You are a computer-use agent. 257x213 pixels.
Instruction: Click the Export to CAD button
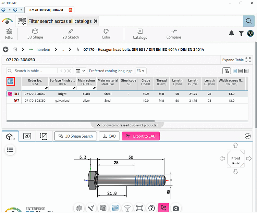pyautogui.click(x=140, y=136)
